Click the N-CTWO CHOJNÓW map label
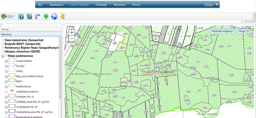Image resolution: width=256 pixels, height=118 pixels. coord(207,114)
